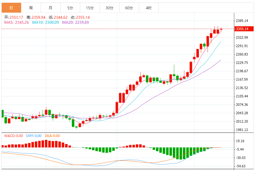Click the -5.44 MACD axis label
This screenshot has width=255, height=170.
[240, 149]
